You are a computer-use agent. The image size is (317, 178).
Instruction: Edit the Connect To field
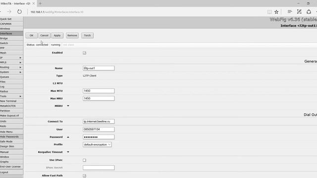[99, 122]
